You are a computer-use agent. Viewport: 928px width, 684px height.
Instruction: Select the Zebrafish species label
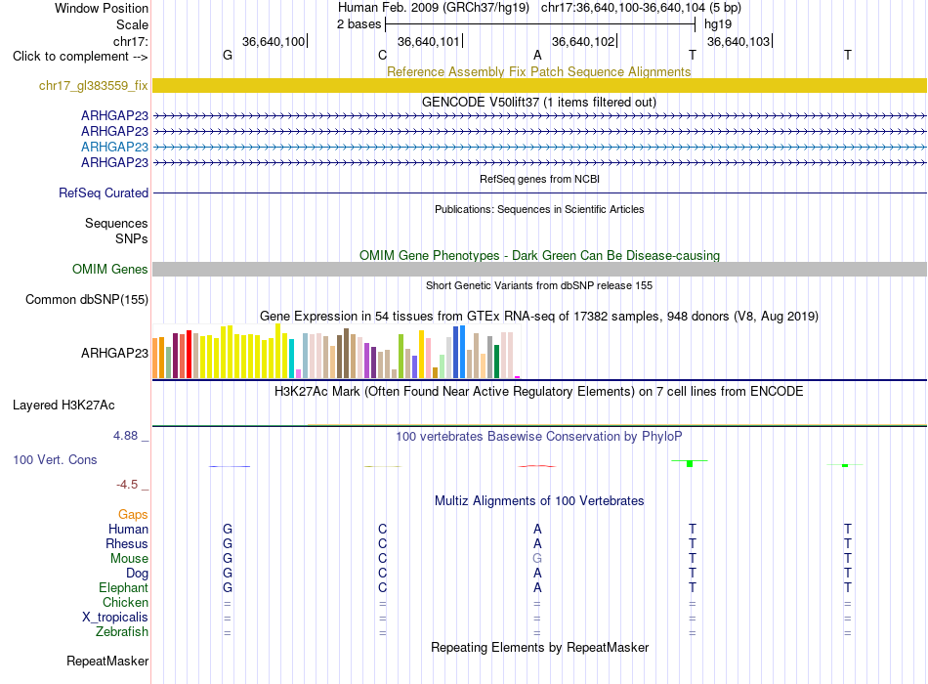(x=122, y=632)
